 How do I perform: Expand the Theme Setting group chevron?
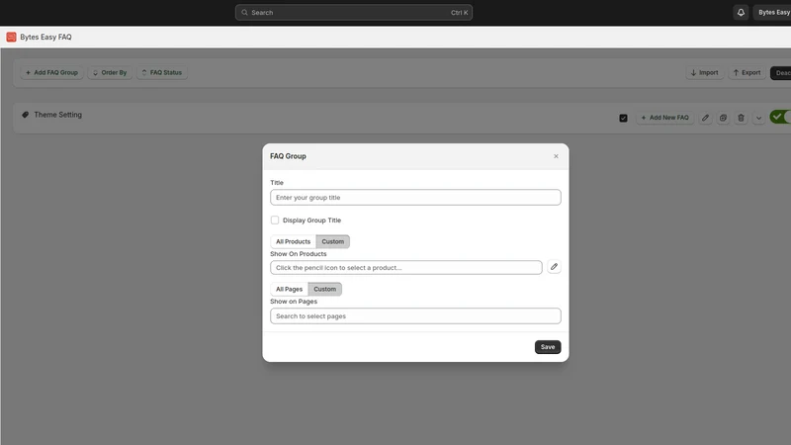[x=758, y=118]
